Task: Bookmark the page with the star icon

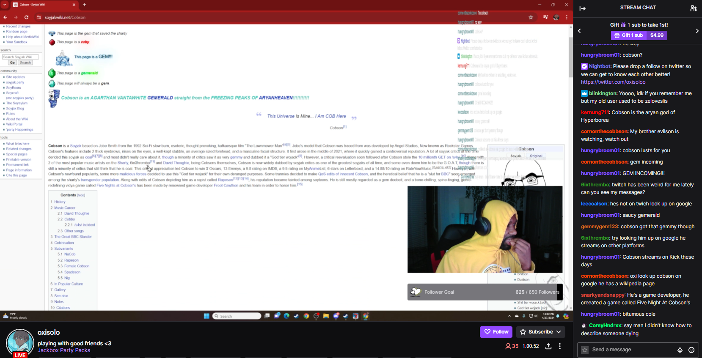Action: click(x=531, y=17)
